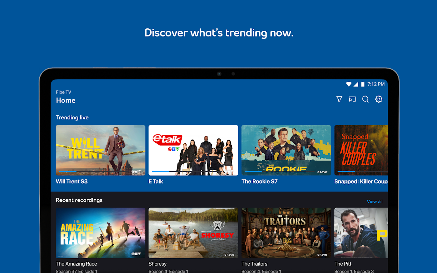Click the Home page heading
Screen dimensions: 437x273
coord(66,100)
